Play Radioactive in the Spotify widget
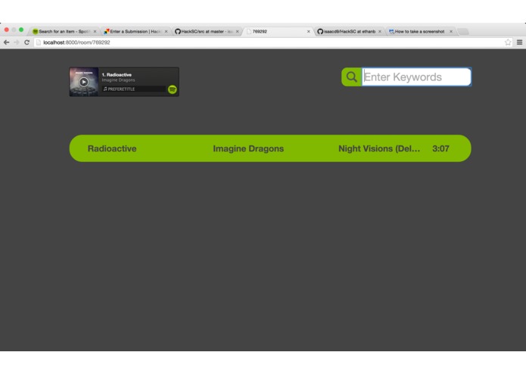 click(x=84, y=82)
